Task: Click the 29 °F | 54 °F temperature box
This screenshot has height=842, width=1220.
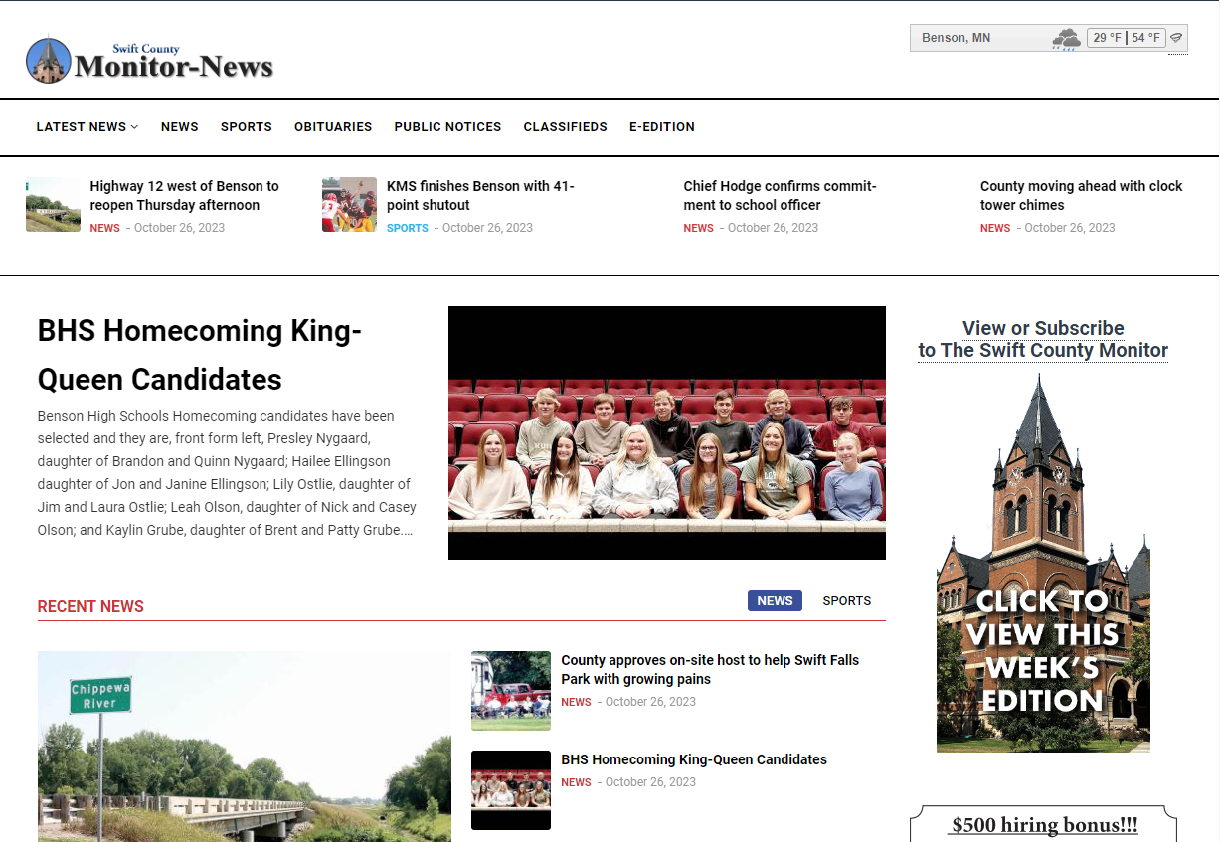Action: click(1126, 38)
